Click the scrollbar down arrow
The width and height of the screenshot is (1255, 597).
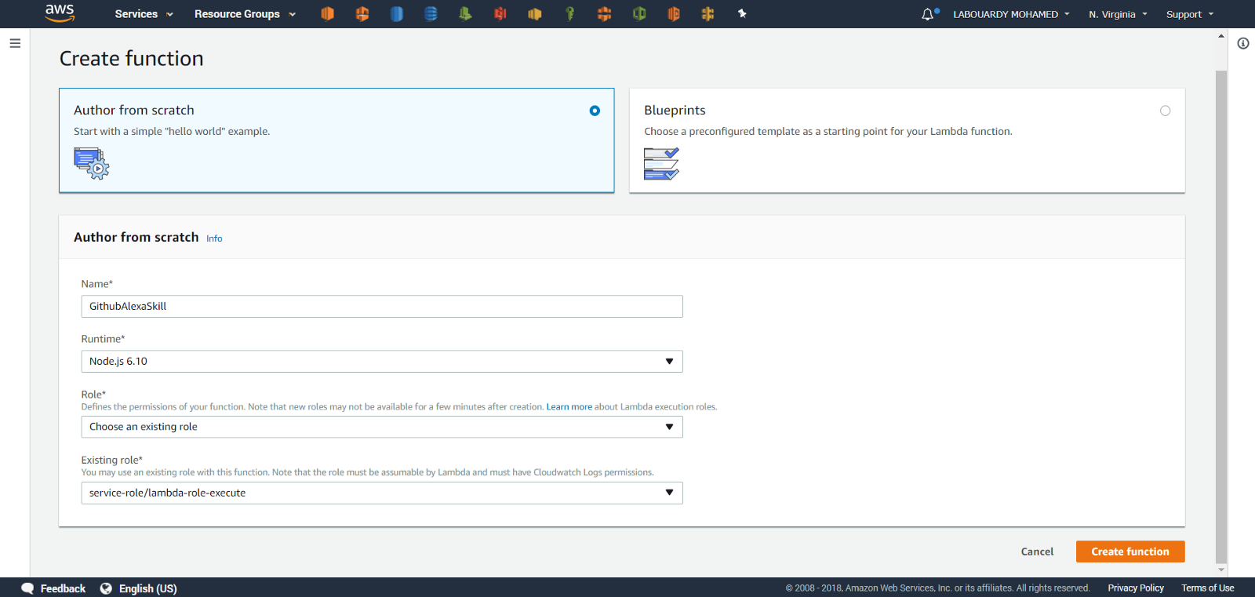1221,570
